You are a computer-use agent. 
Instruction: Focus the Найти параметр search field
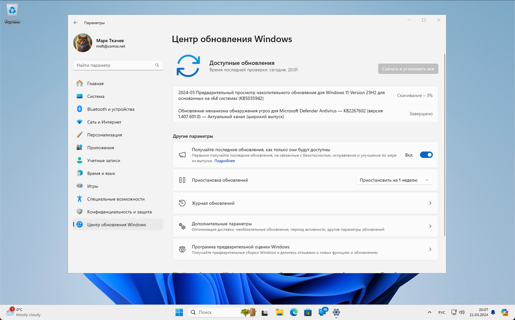coord(118,65)
